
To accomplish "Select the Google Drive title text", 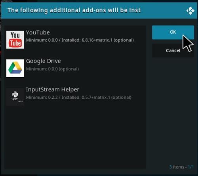I will point(44,61).
